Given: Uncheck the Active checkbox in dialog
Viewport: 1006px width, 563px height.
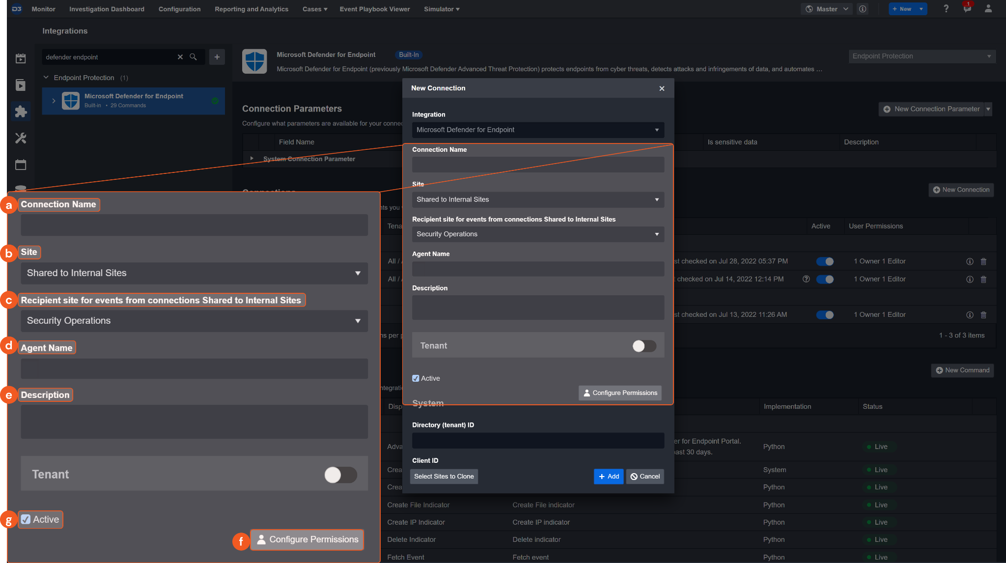Looking at the screenshot, I should [x=416, y=378].
